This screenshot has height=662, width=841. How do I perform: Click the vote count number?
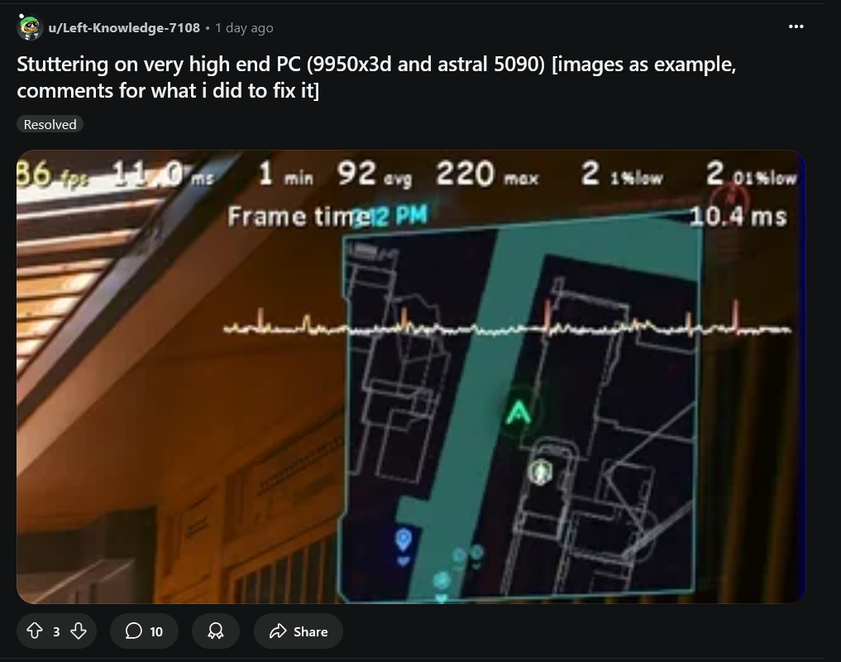point(56,631)
